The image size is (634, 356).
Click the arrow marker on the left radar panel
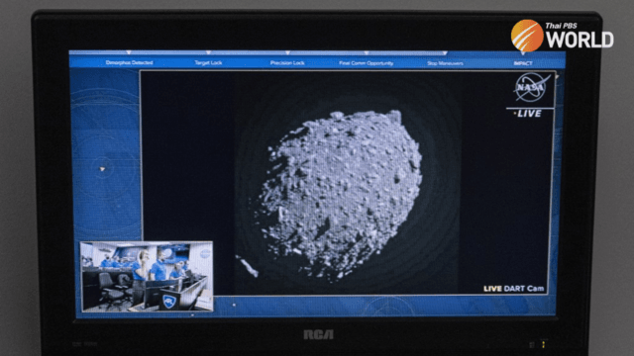[x=102, y=169]
